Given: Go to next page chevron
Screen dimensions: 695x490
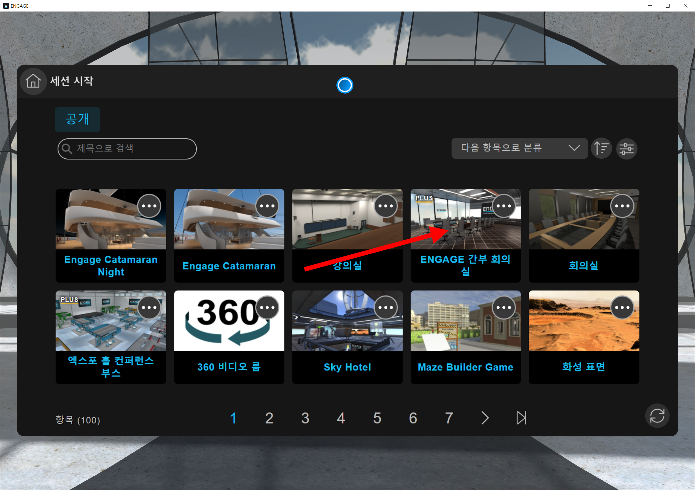Looking at the screenshot, I should pyautogui.click(x=485, y=418).
